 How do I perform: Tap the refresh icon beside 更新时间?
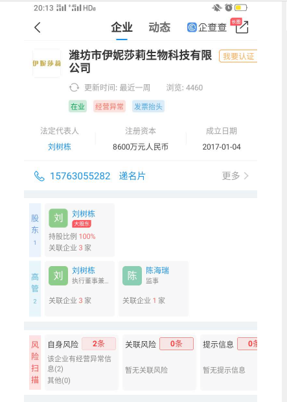coord(74,87)
